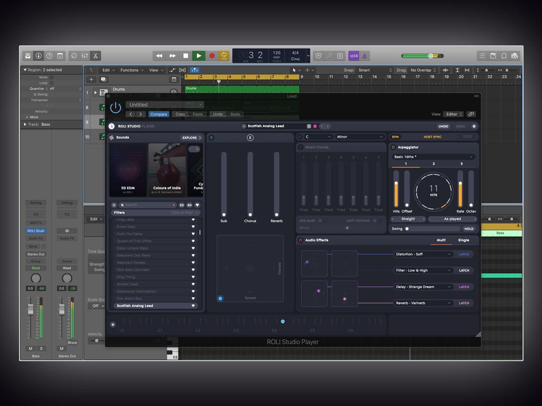Image resolution: width=542 pixels, height=406 pixels.
Task: Open the Basic 16ths arpeggiator preset dropdown
Action: 433,156
